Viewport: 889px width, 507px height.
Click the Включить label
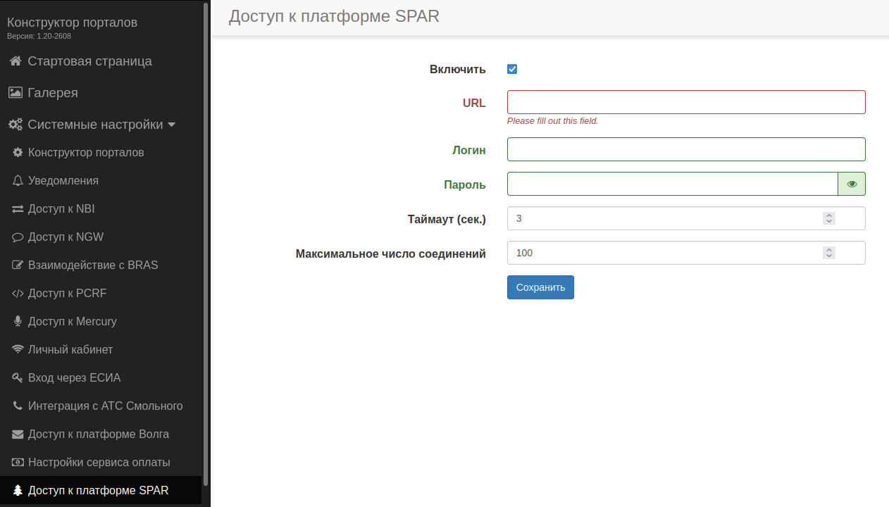tap(458, 70)
